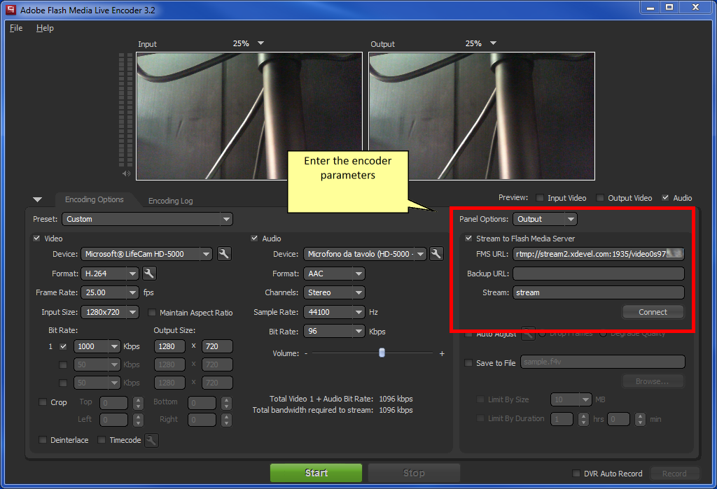Enable DVR Auto Record checkbox
Image resolution: width=717 pixels, height=489 pixels.
(576, 474)
